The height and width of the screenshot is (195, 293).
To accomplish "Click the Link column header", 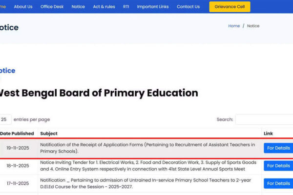I will click(268, 134).
